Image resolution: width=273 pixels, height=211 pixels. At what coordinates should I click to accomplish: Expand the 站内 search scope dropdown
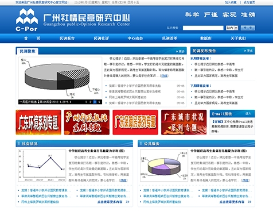(x=232, y=28)
